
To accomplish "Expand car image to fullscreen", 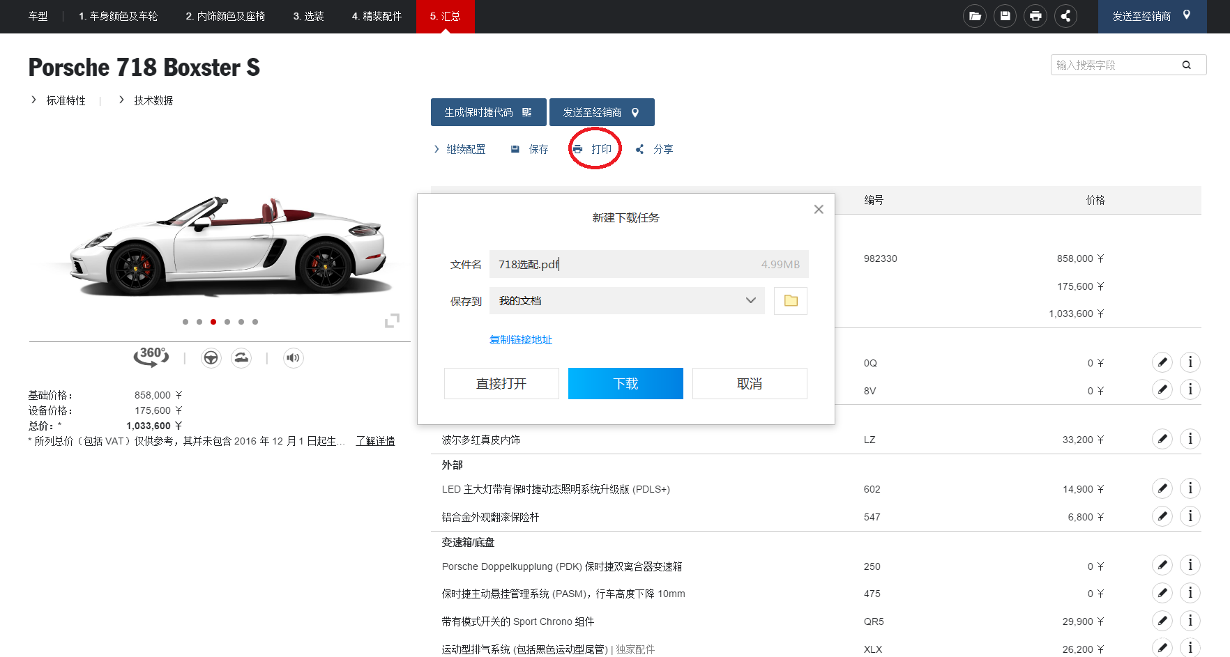I will (x=392, y=320).
